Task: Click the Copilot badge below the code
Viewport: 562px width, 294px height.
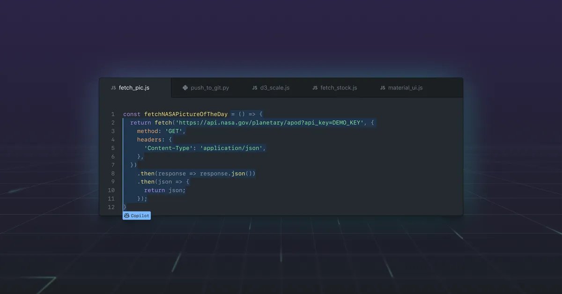Action: [136, 215]
